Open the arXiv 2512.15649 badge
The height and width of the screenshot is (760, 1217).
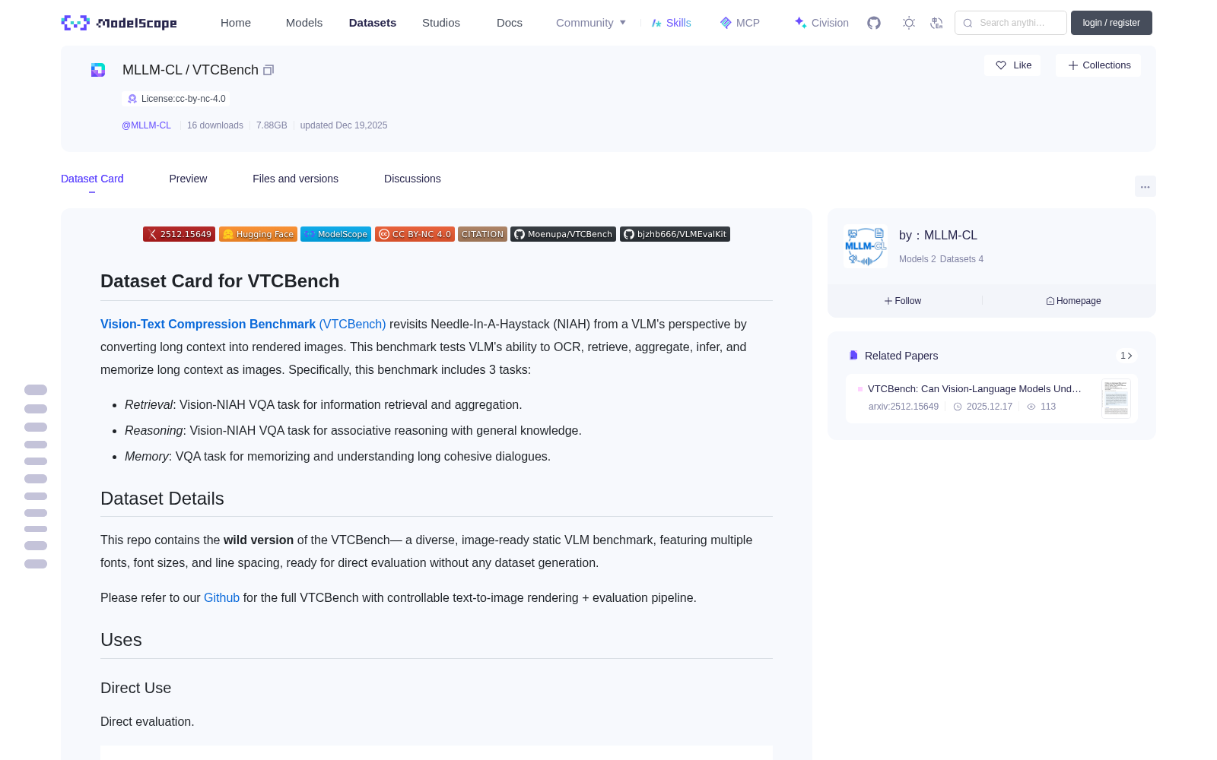pyautogui.click(x=179, y=234)
